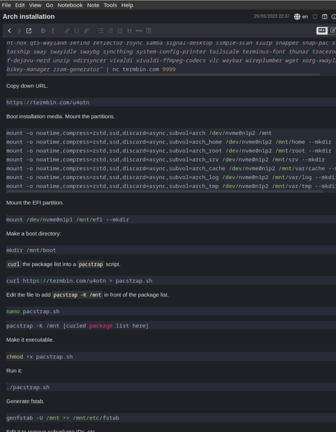Open spell checker language globe icon

297,17
